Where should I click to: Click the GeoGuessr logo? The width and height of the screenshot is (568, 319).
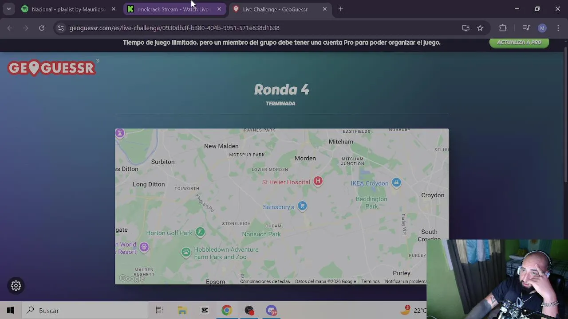click(52, 68)
